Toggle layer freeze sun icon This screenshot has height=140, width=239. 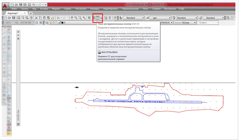[53, 22]
